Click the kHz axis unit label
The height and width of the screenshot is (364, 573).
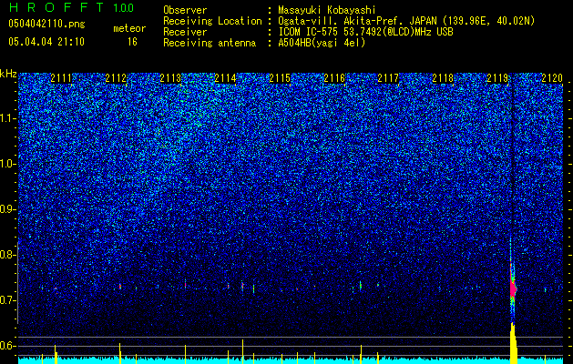point(8,74)
